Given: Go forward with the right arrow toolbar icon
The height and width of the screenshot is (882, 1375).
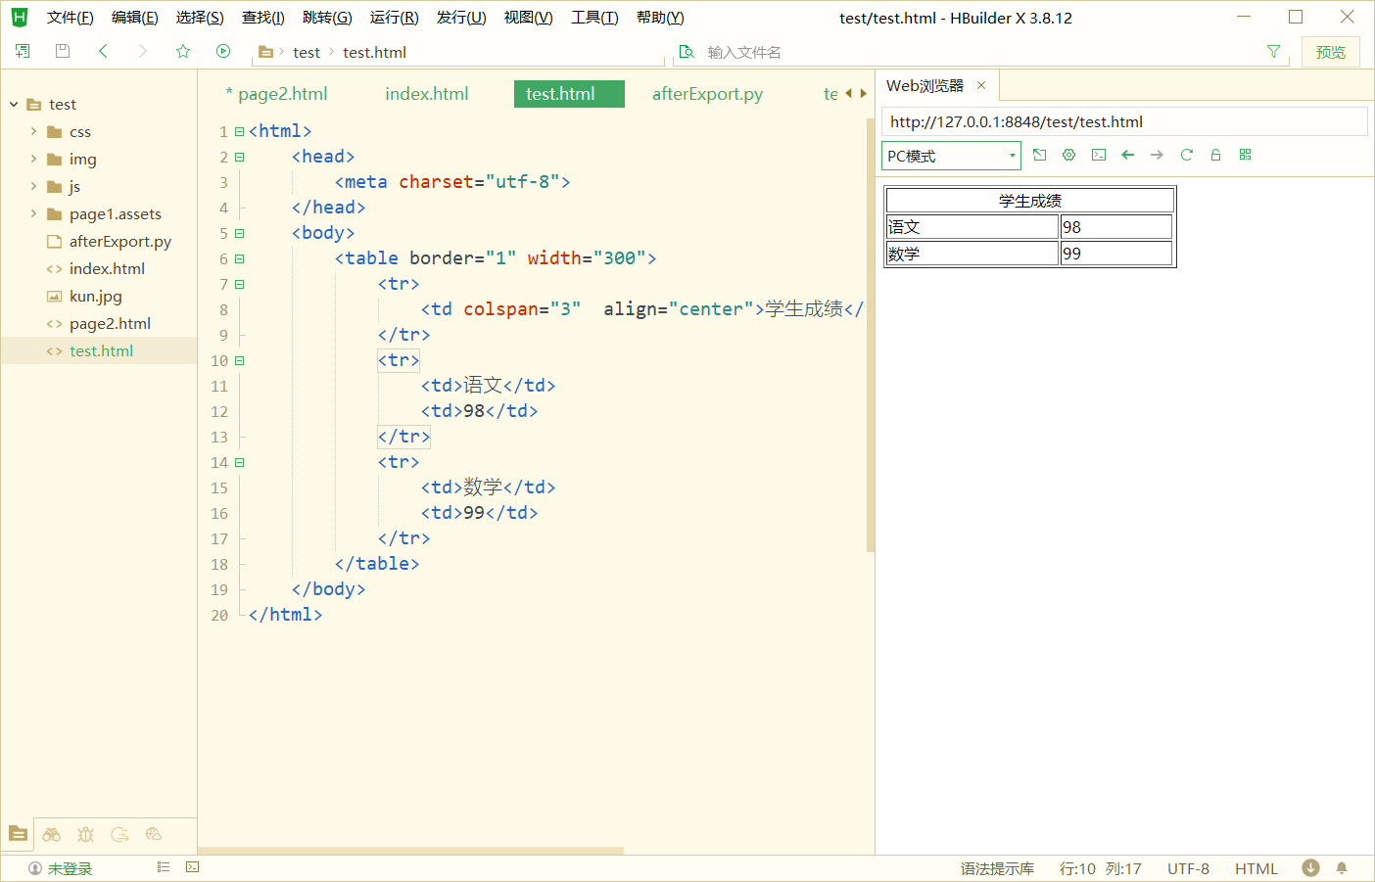Looking at the screenshot, I should click(x=143, y=51).
